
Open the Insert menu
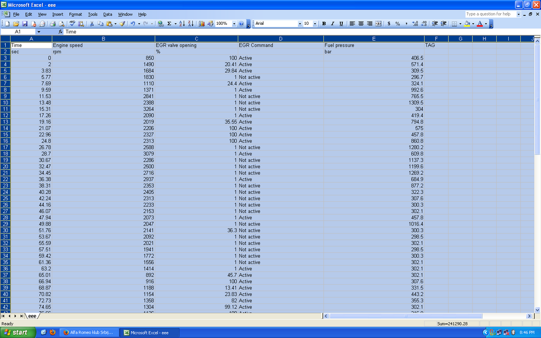point(58,14)
